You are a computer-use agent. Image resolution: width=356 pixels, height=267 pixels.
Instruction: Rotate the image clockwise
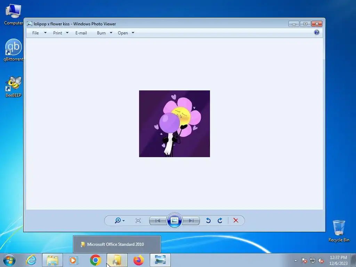point(220,220)
